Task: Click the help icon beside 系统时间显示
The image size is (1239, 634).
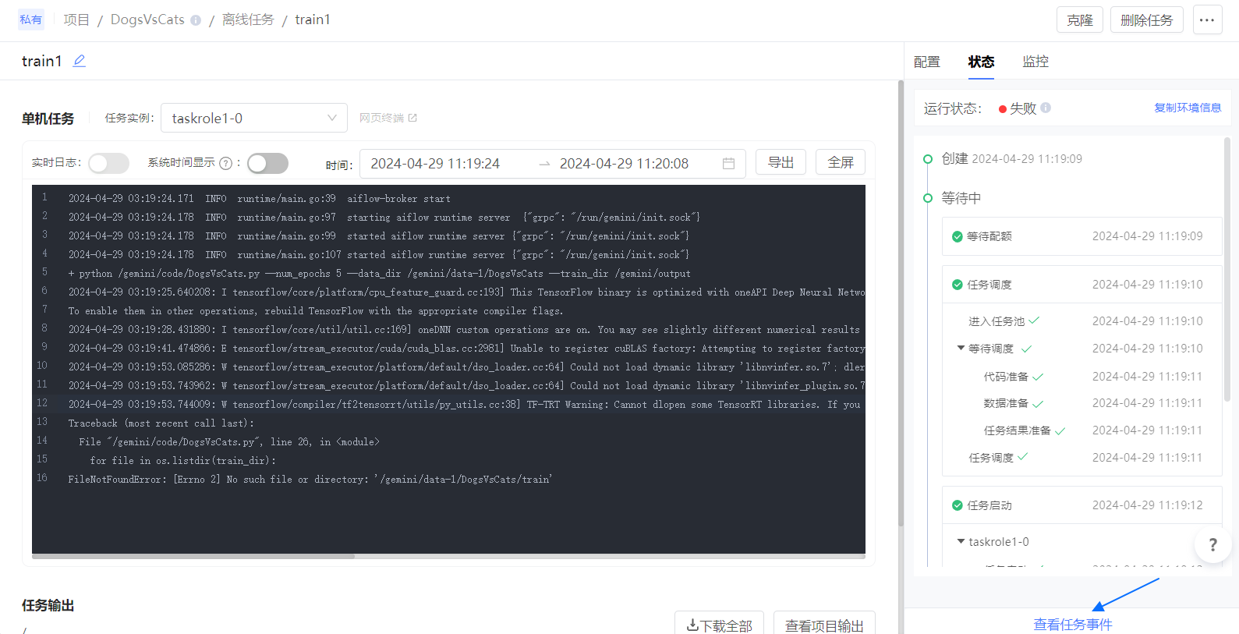Action: pyautogui.click(x=225, y=163)
